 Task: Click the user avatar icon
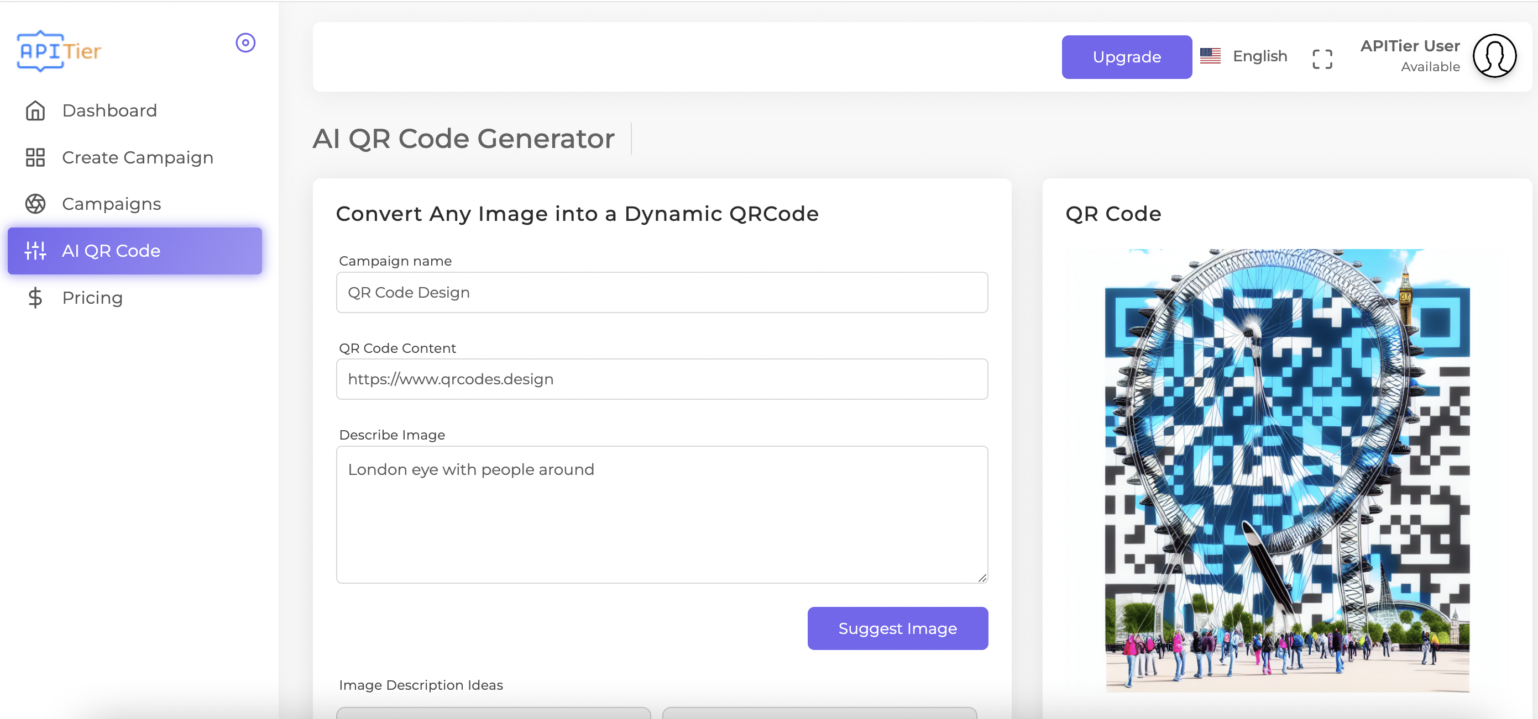tap(1494, 56)
